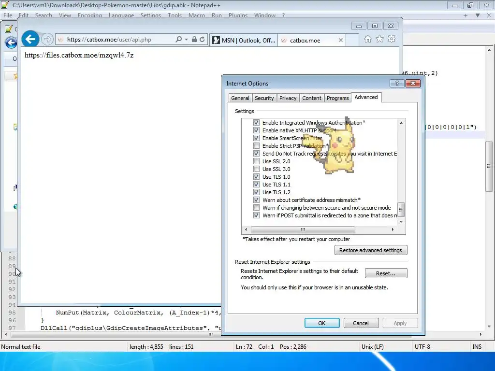This screenshot has height=371, width=495.
Task: Click the Notepad++ editor scroll down arrow
Action: point(489,326)
